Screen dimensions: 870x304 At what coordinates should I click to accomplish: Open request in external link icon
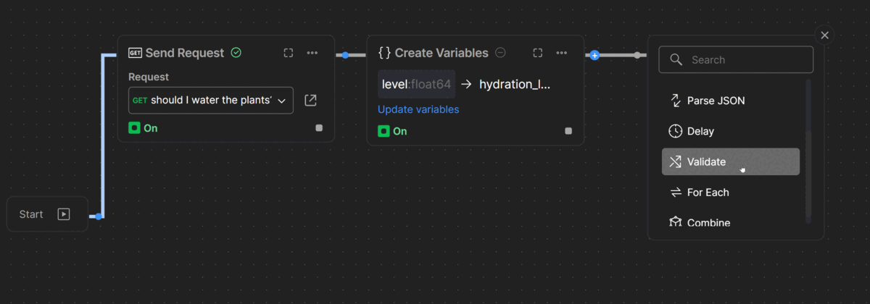click(x=310, y=101)
